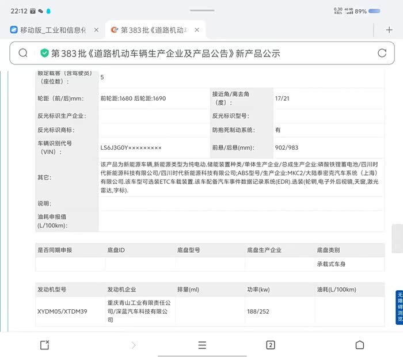
Task: Close the 移动版_工业和信息化 tab
Action: [96, 30]
